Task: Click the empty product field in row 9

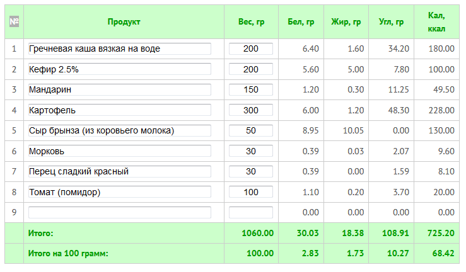Action: click(119, 212)
